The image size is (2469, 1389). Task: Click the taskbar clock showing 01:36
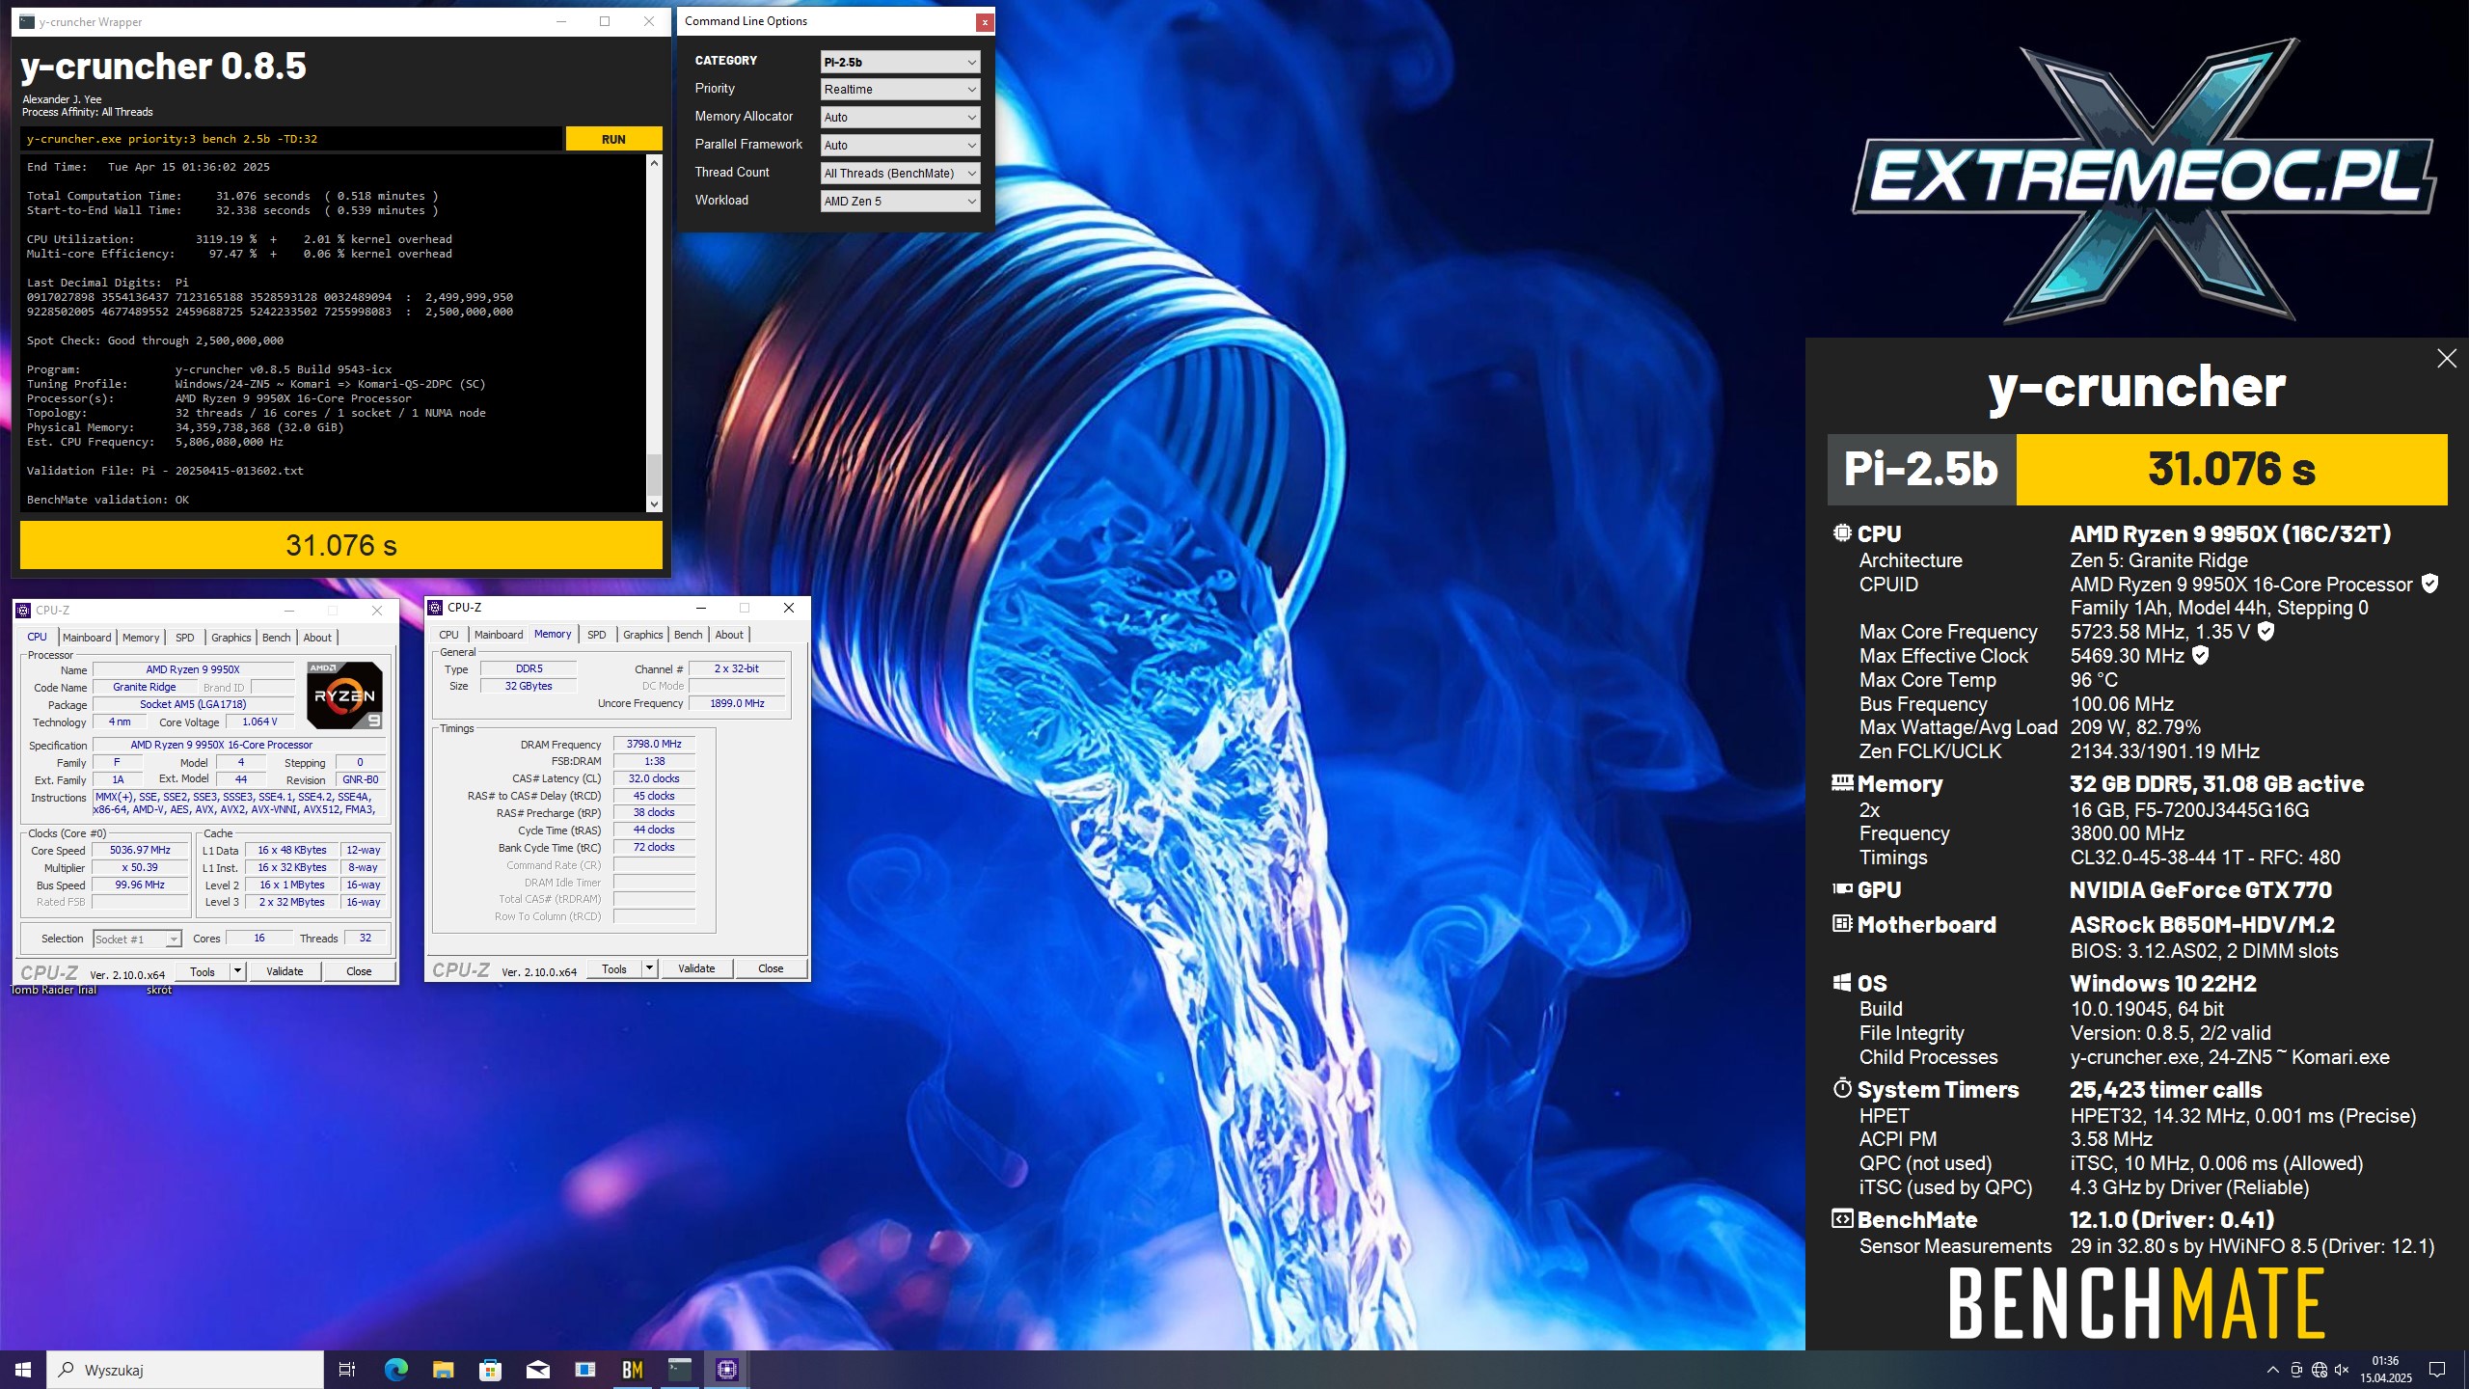(x=2385, y=1370)
